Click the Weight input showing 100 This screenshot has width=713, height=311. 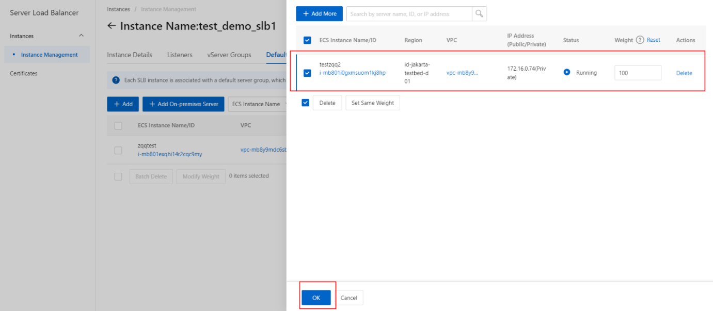point(638,73)
